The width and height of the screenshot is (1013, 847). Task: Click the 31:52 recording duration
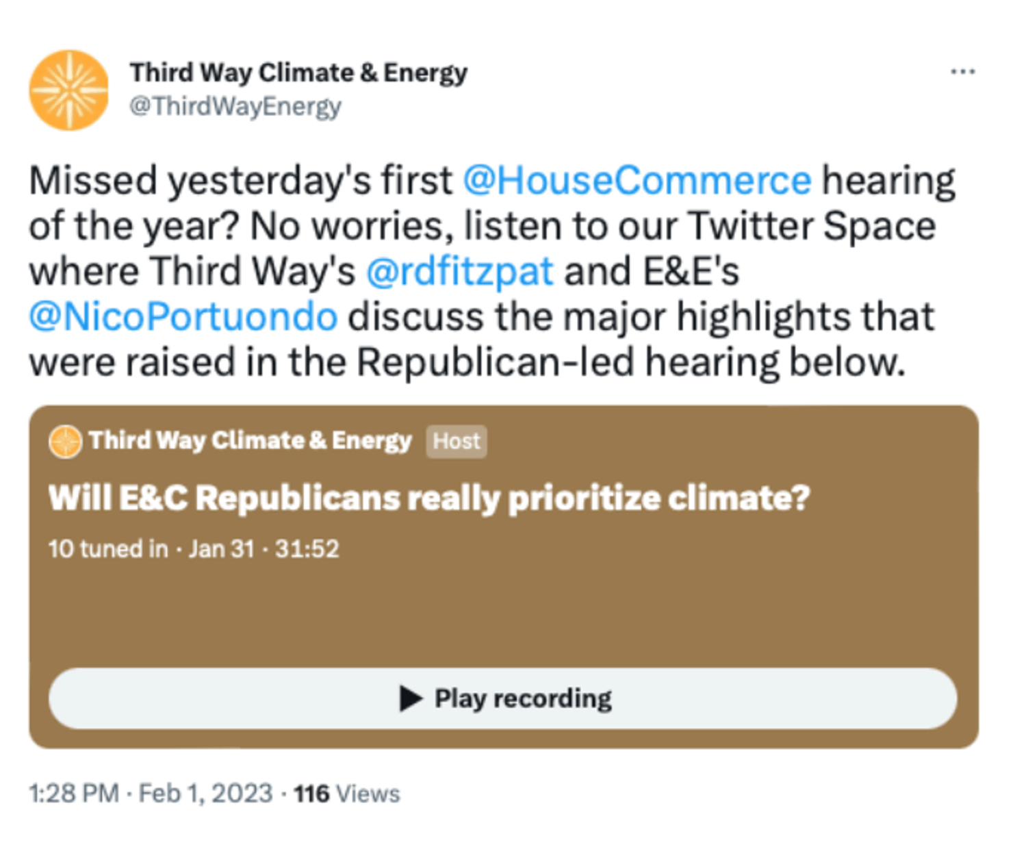click(x=307, y=549)
